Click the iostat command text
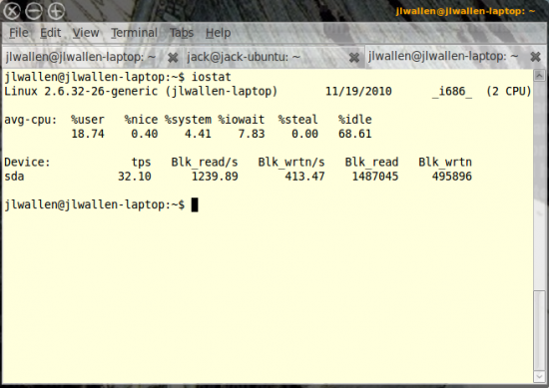The image size is (549, 388). point(212,77)
